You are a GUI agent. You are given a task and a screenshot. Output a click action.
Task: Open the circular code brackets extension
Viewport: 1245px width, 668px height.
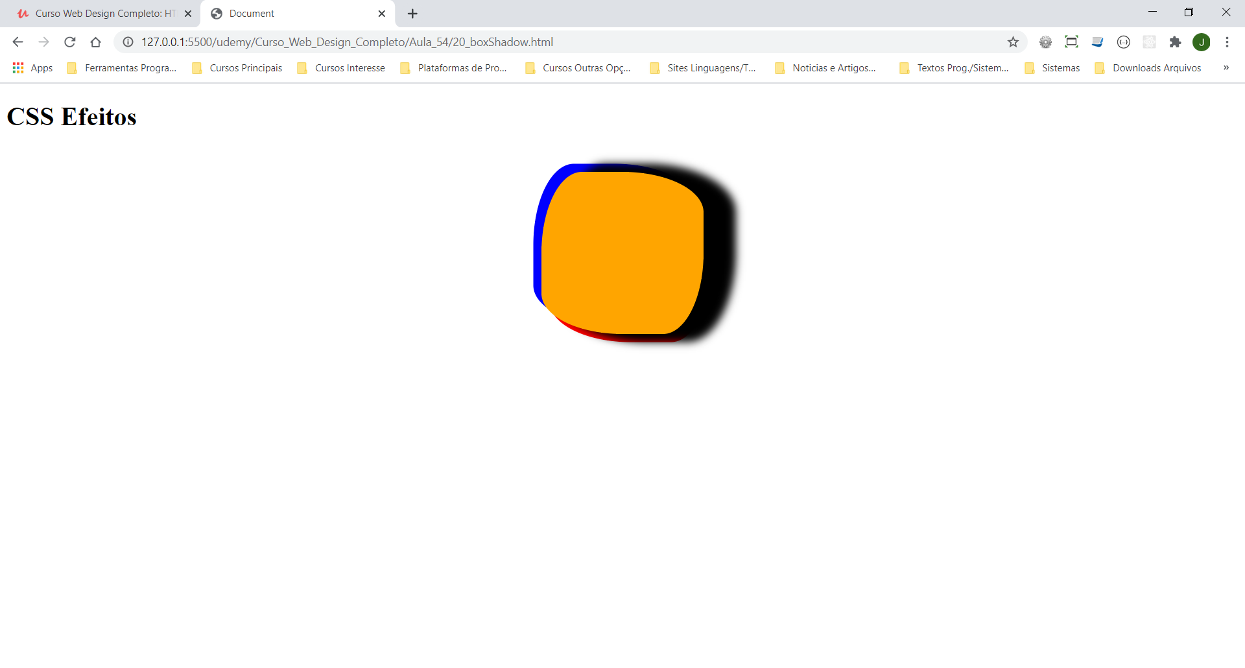click(1123, 42)
